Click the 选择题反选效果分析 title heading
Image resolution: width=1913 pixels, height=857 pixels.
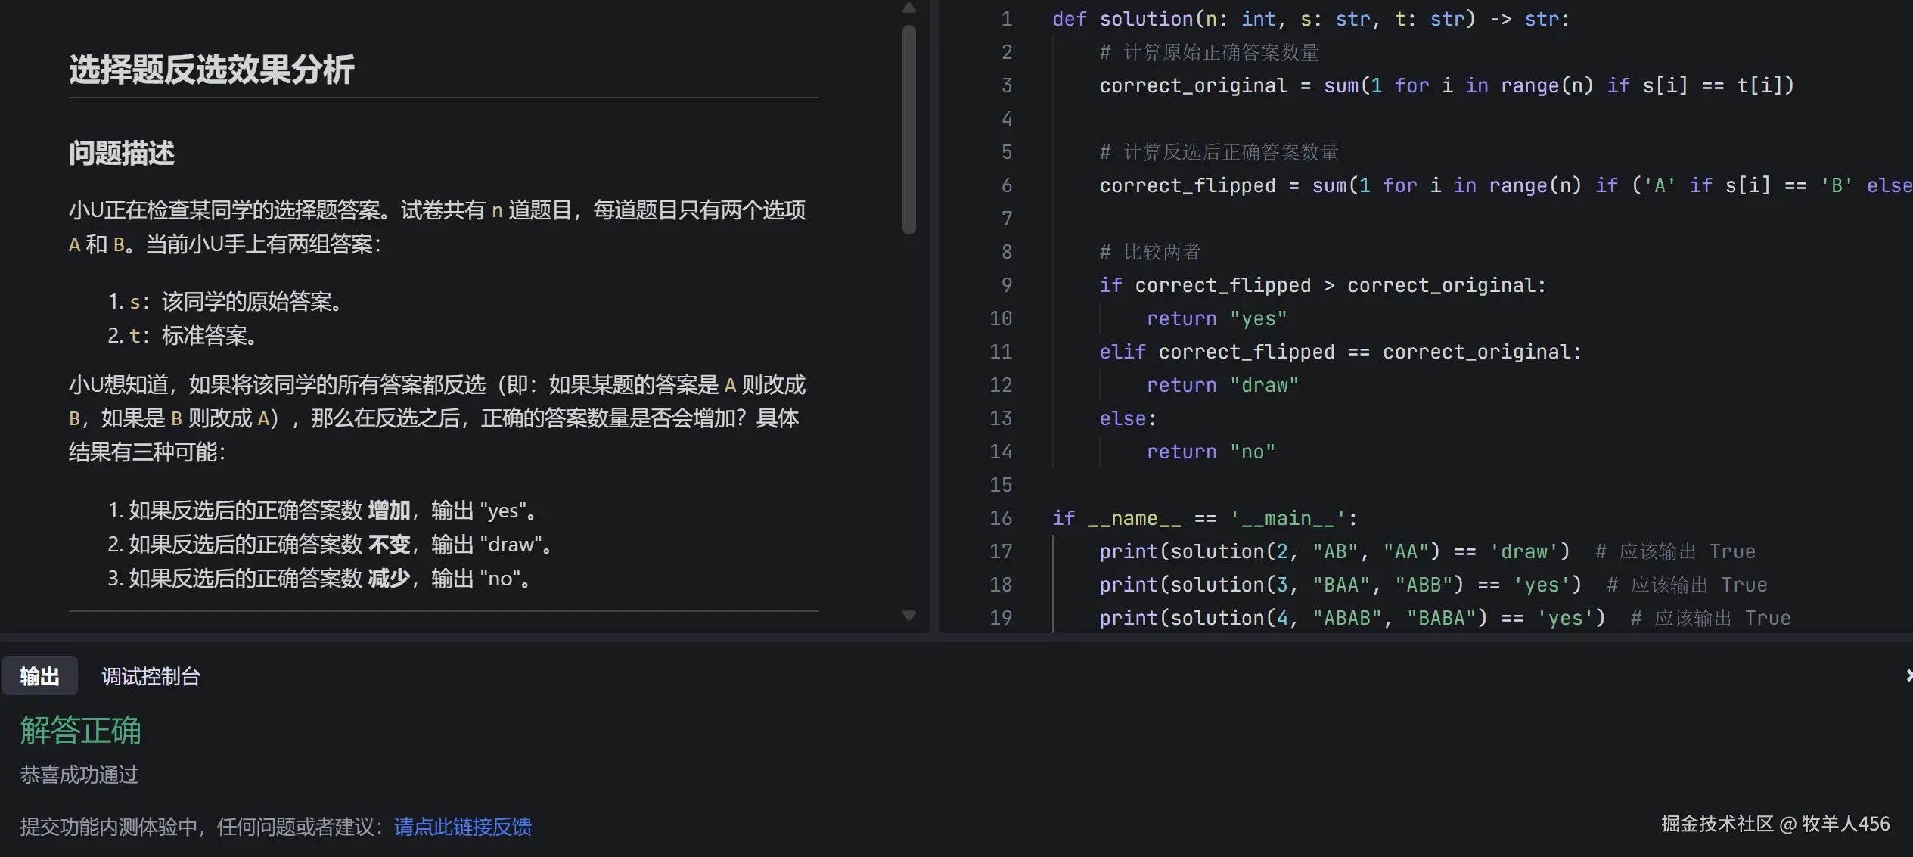(x=211, y=70)
